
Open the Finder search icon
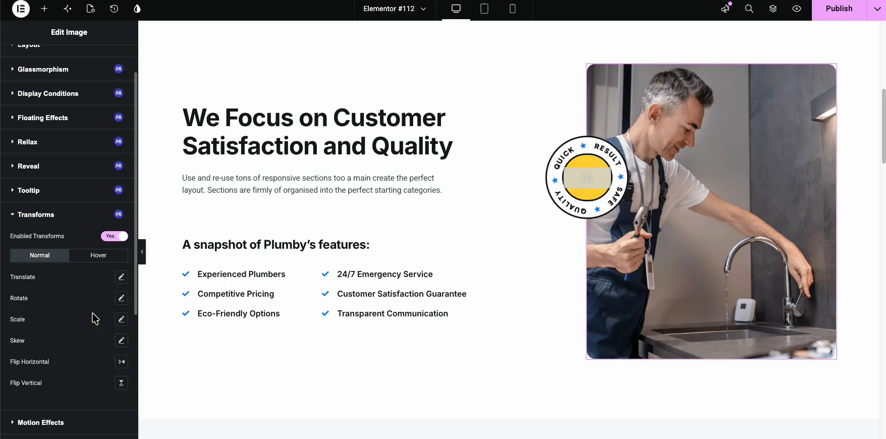point(749,9)
